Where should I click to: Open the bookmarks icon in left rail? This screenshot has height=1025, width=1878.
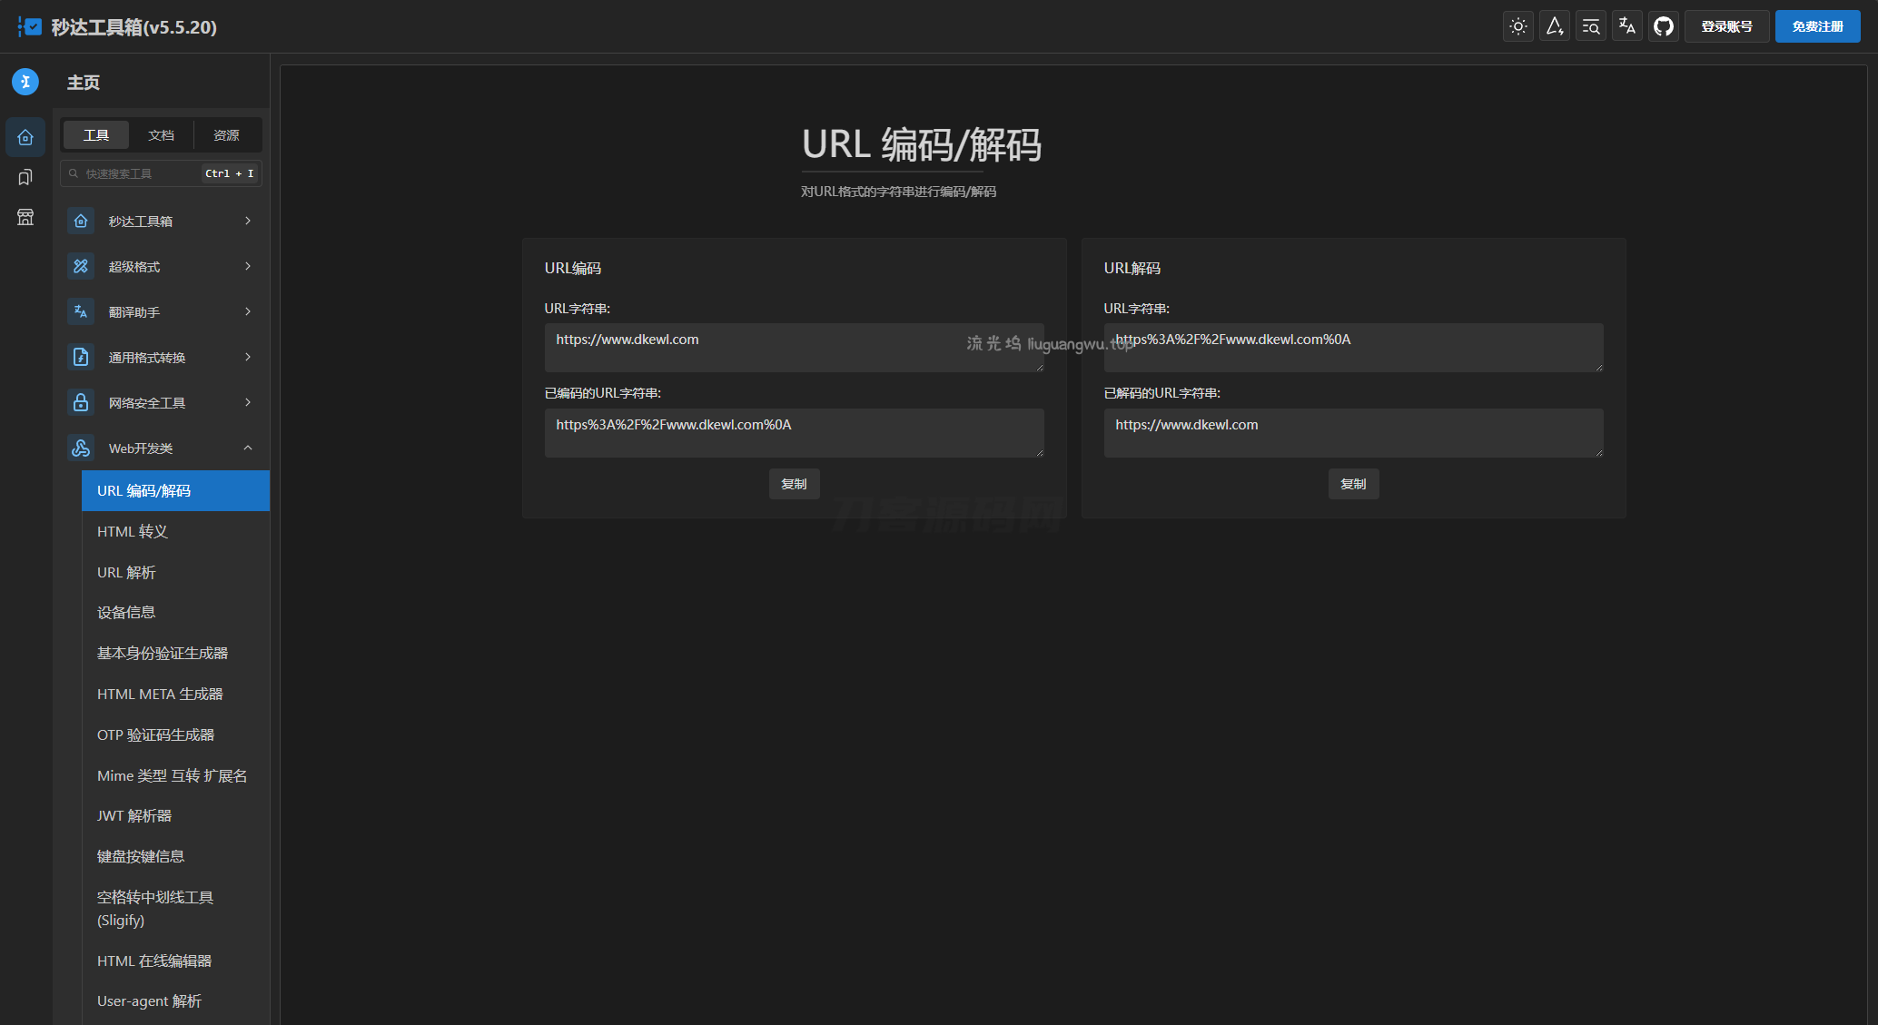(x=25, y=177)
